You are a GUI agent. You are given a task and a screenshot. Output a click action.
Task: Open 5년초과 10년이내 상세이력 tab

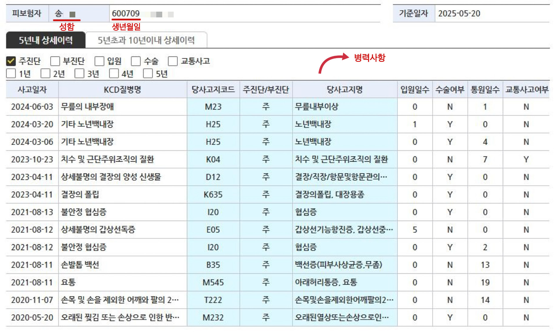click(x=146, y=40)
